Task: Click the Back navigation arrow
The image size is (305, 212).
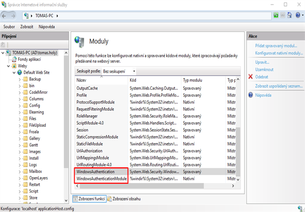Action: pos(4,16)
